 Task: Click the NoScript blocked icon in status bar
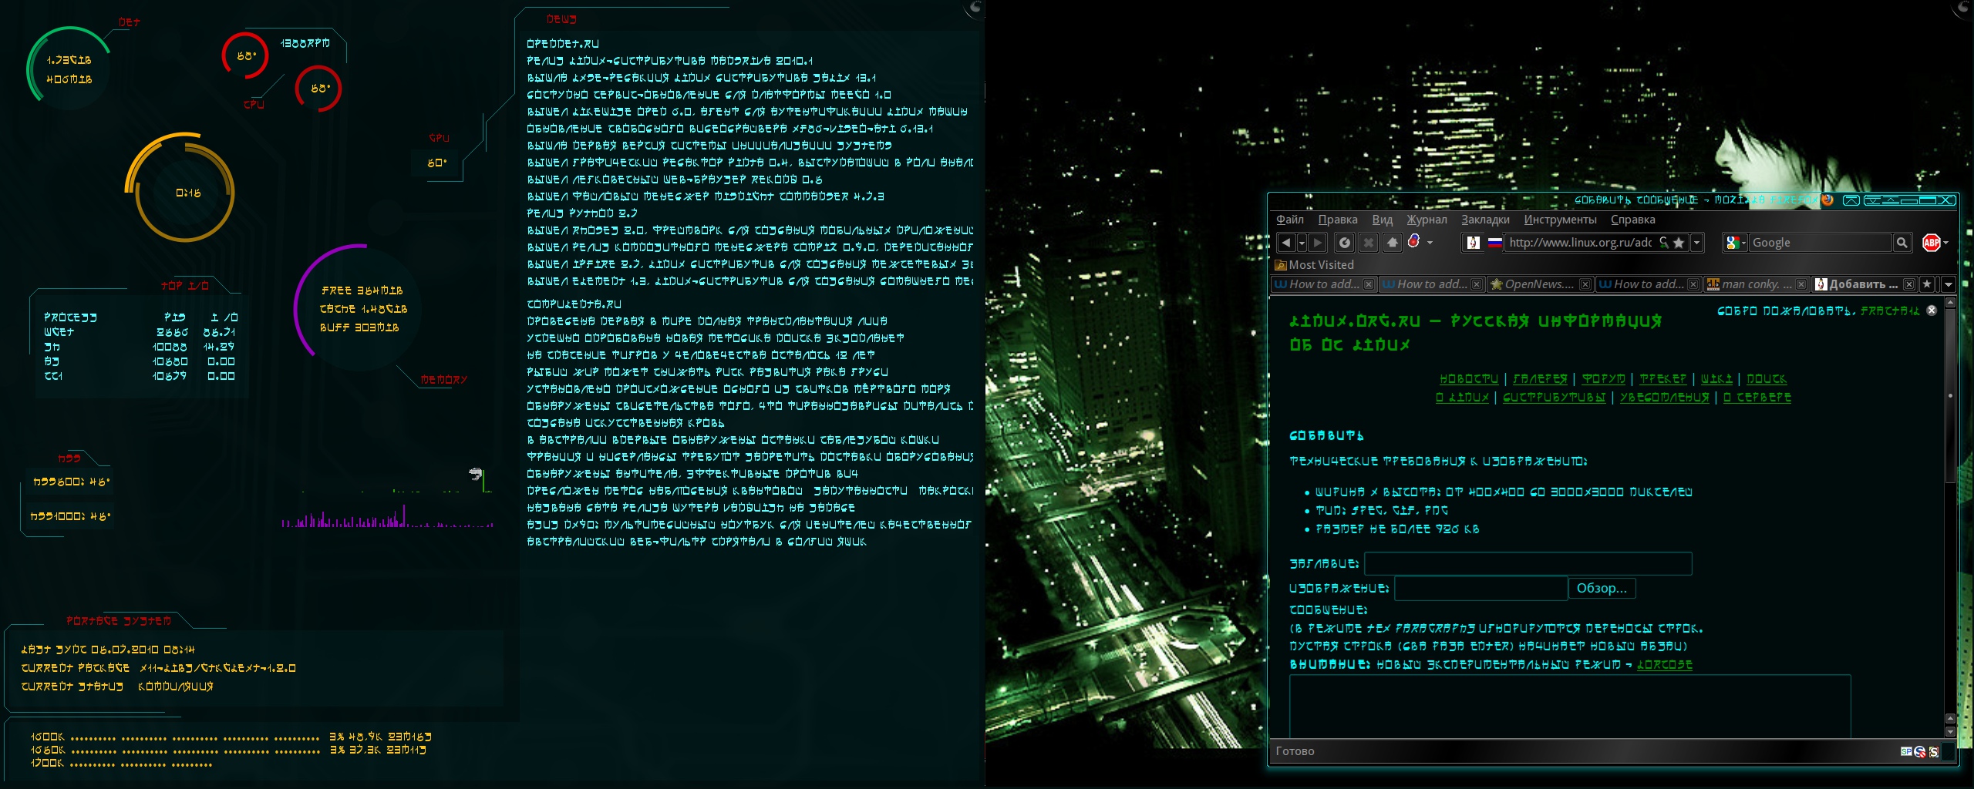(x=1920, y=751)
